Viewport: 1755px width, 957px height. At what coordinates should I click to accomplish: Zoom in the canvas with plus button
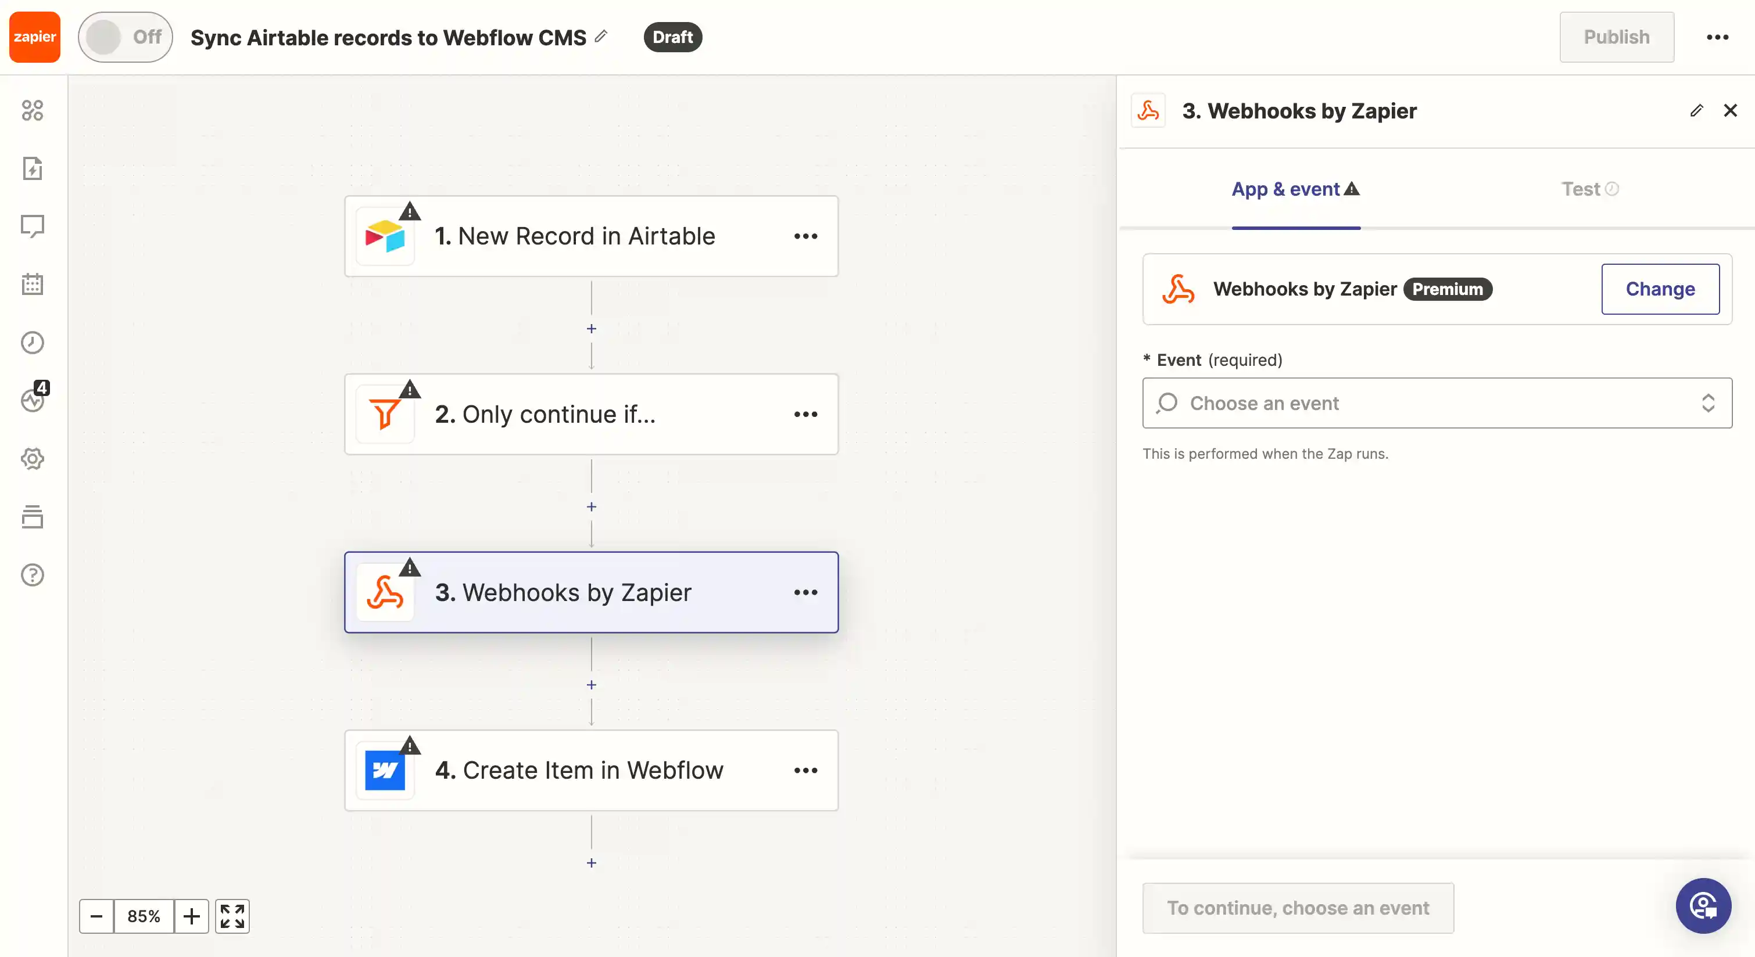click(191, 916)
